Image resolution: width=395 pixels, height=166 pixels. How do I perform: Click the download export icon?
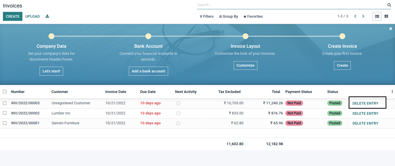(x=47, y=16)
